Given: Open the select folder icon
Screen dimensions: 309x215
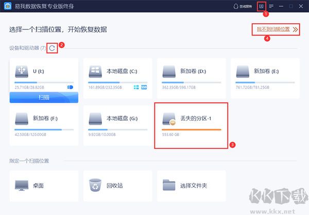Looking at the screenshot, I should click(169, 185).
